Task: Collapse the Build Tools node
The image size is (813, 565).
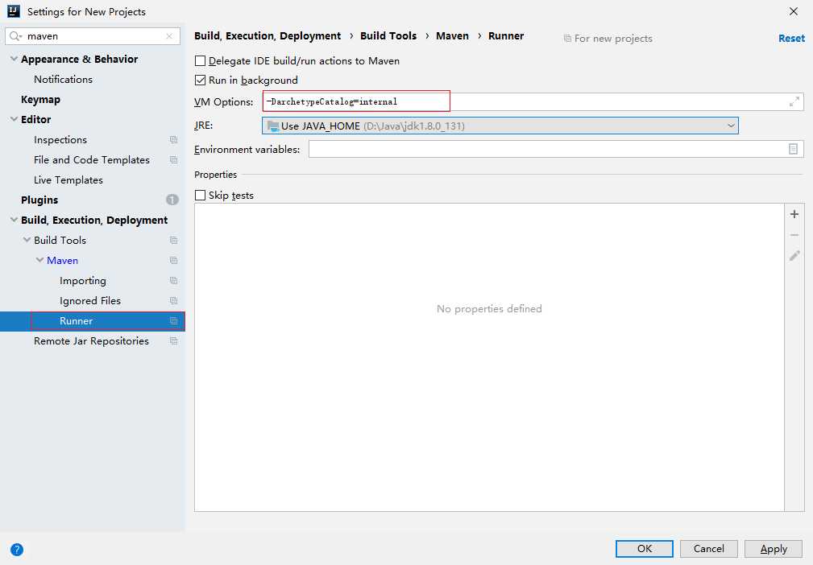Action: pyautogui.click(x=27, y=241)
